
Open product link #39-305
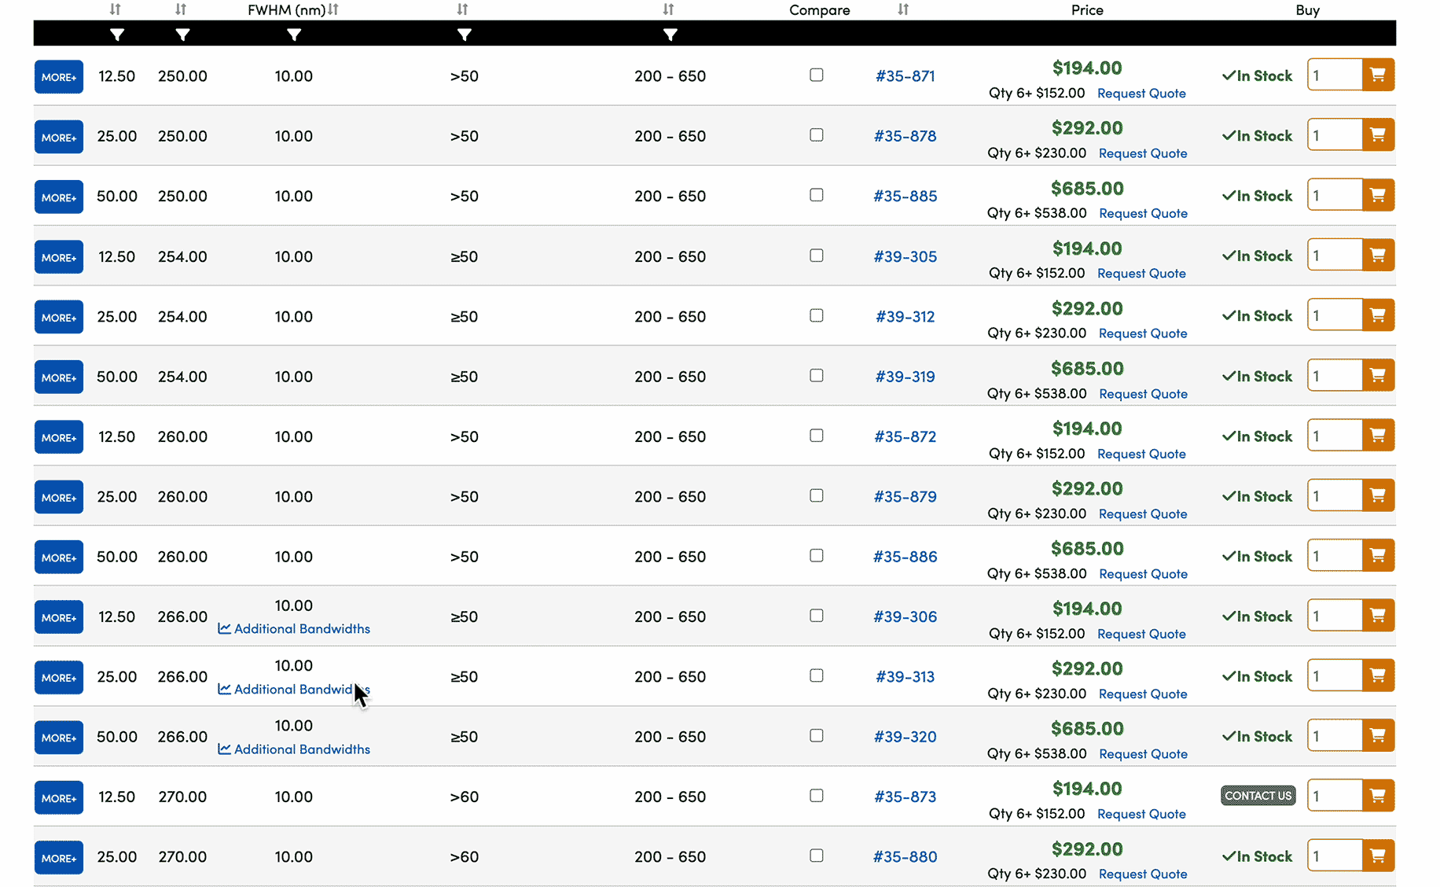[905, 256]
